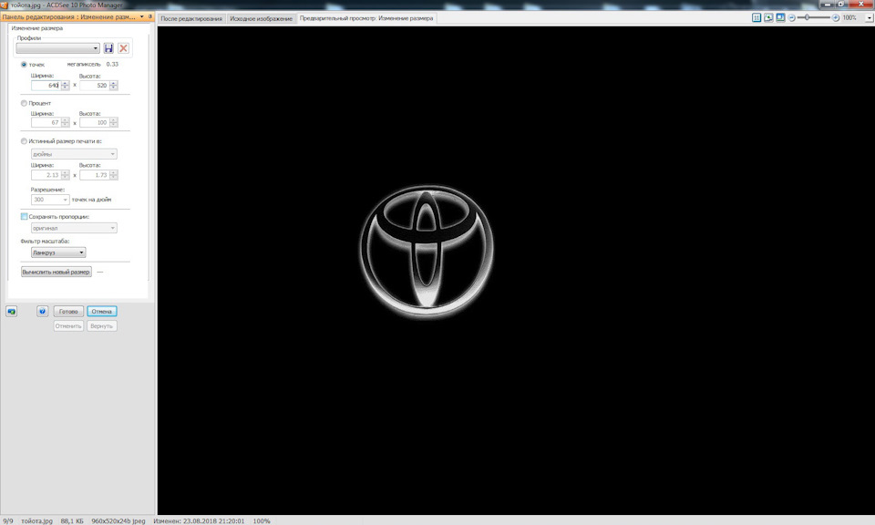Click the pixel height field showing 520
The height and width of the screenshot is (525, 875).
(x=94, y=86)
